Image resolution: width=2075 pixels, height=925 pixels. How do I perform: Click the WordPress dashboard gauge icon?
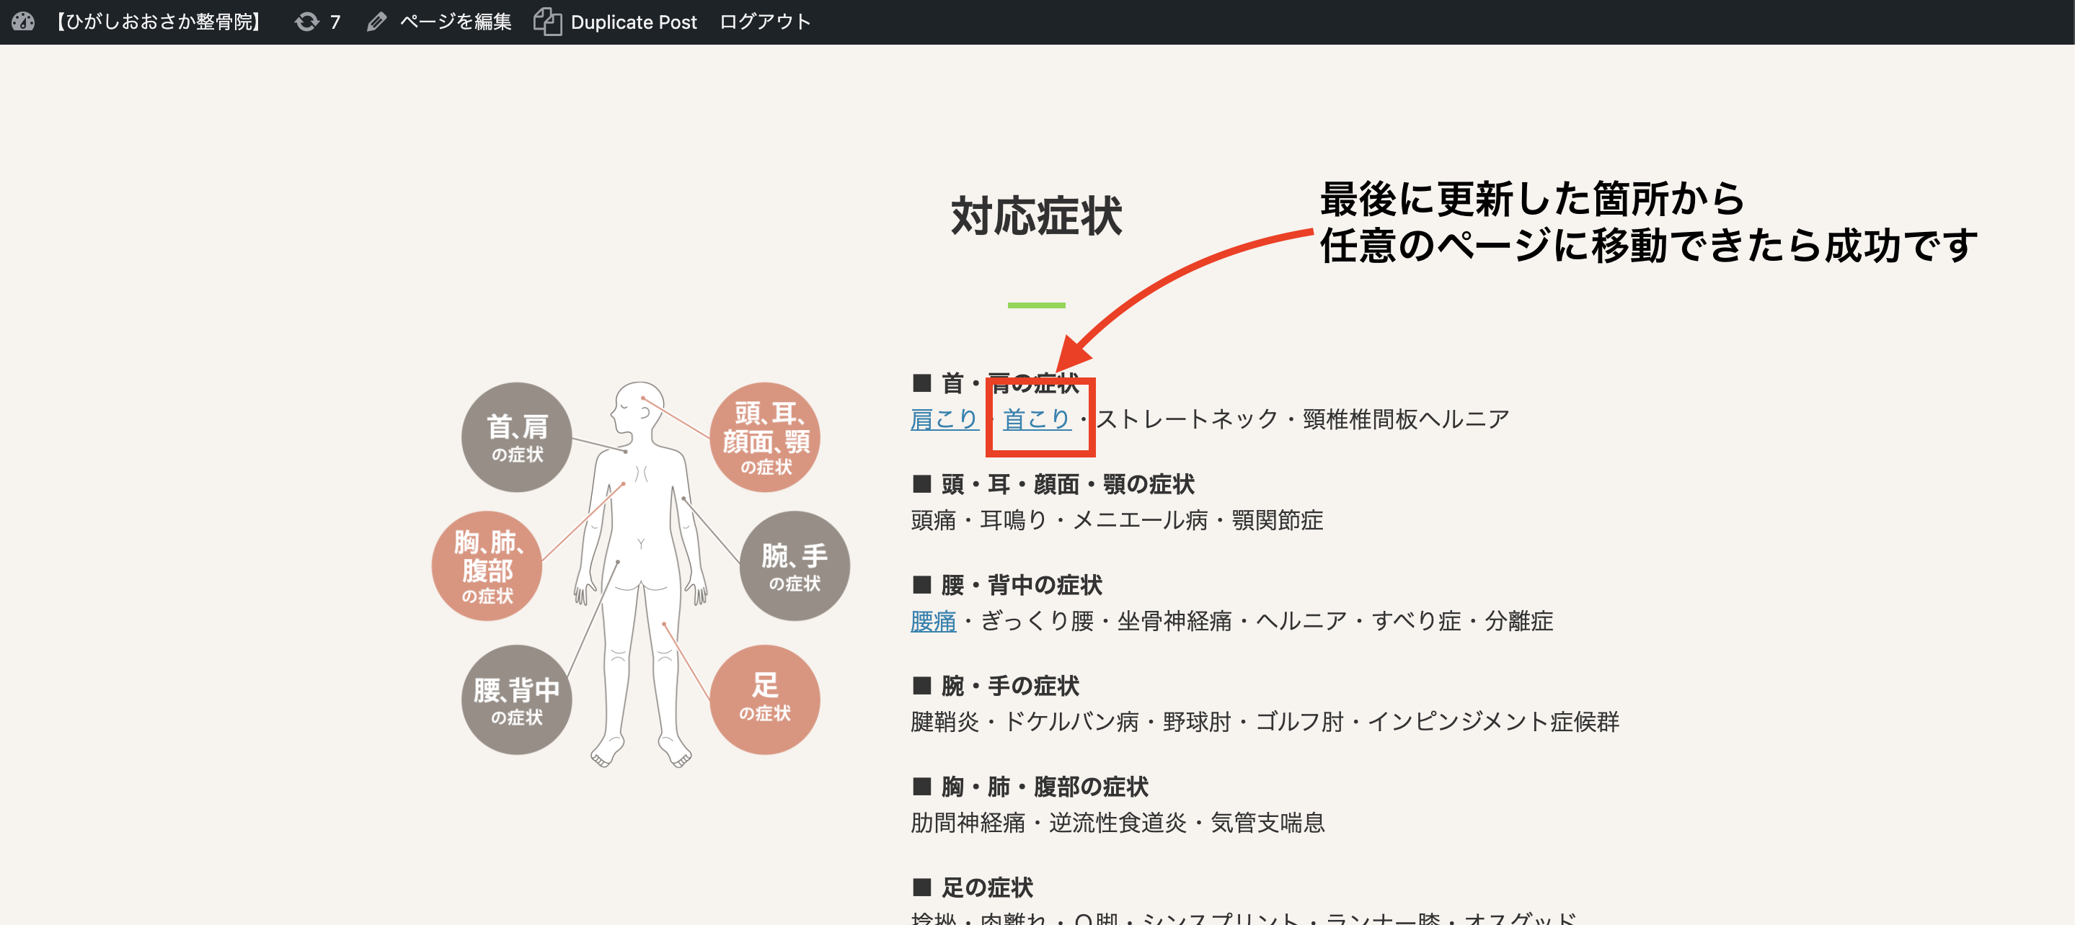[x=22, y=22]
